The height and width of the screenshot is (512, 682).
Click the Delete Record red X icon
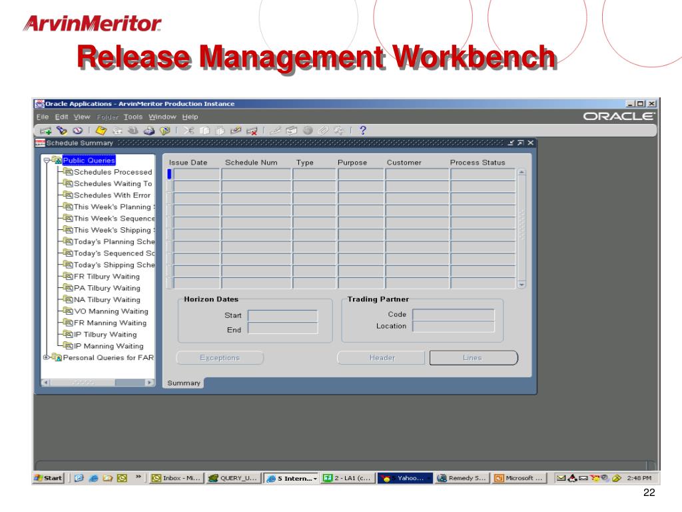252,131
